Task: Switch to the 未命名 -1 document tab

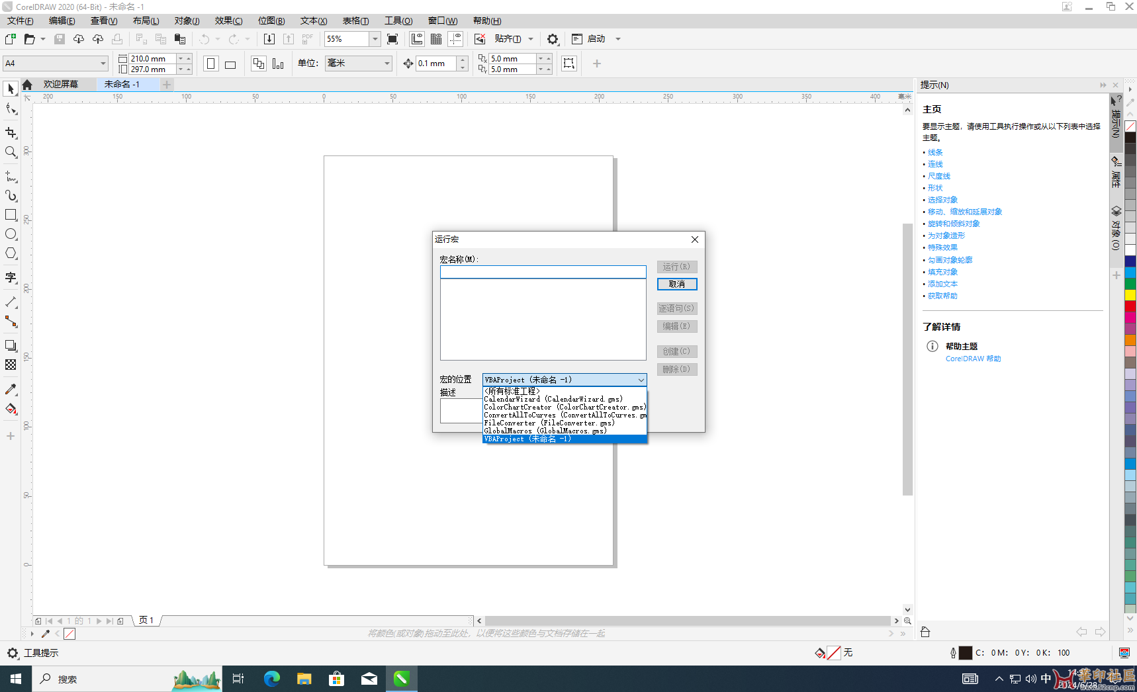Action: [x=122, y=84]
